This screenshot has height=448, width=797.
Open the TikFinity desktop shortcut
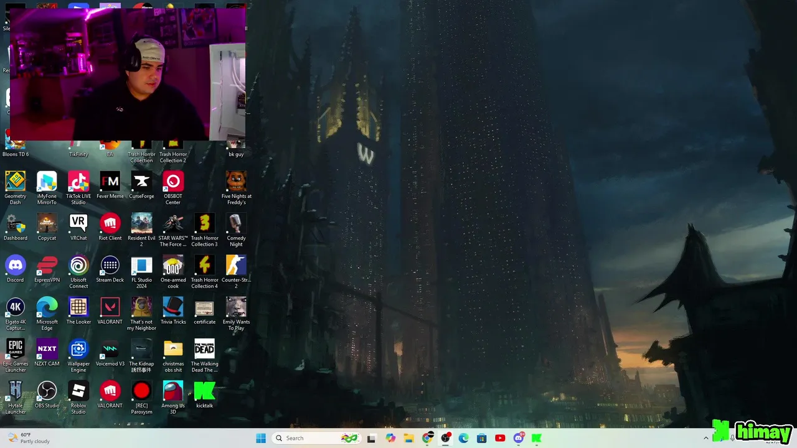point(78,149)
